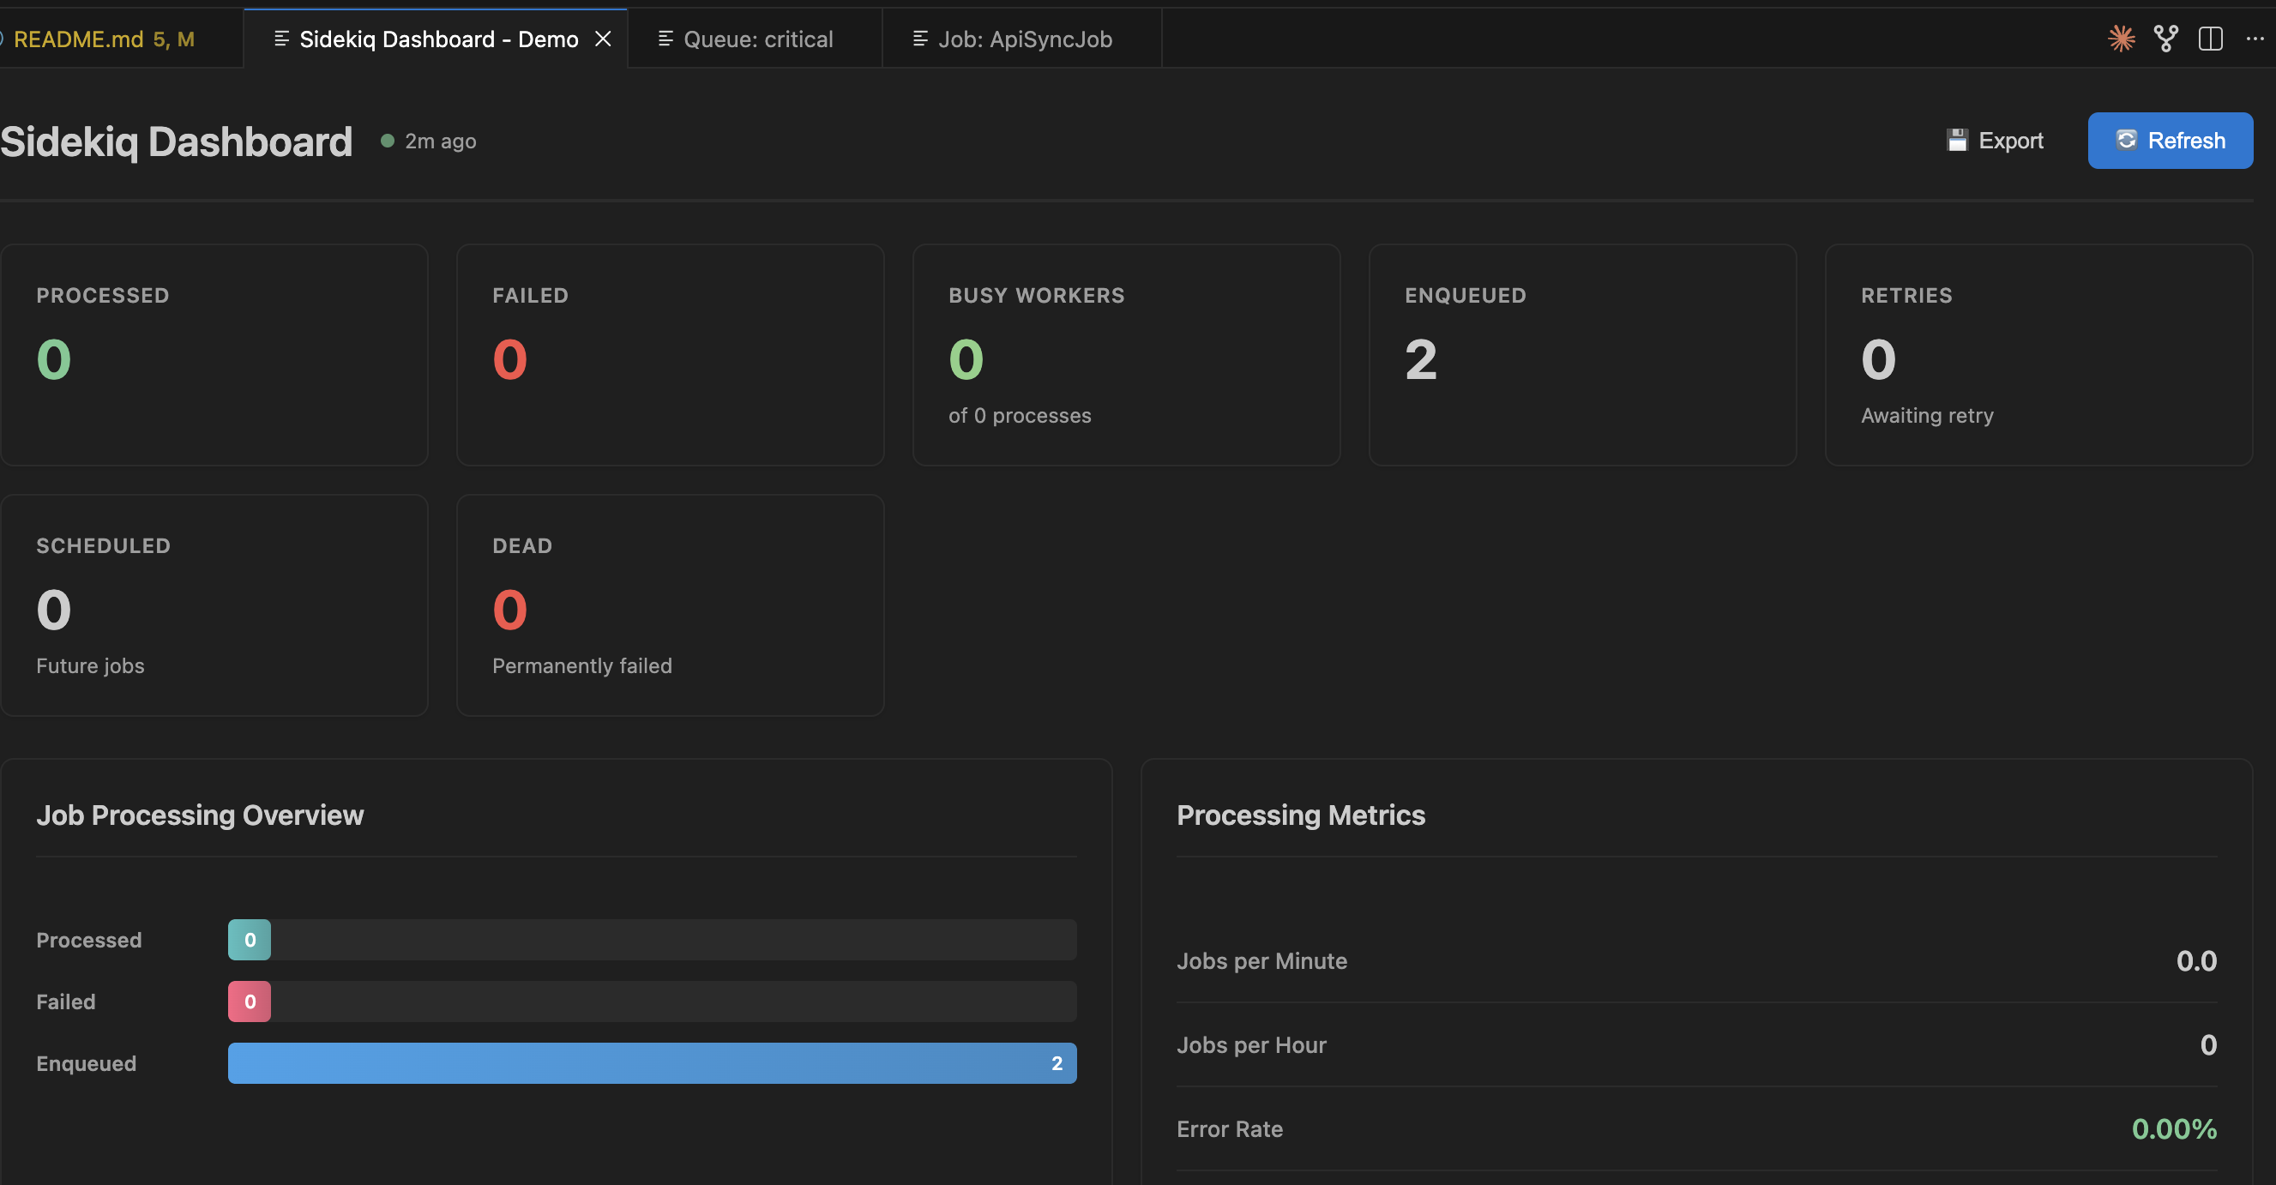Viewport: 2276px width, 1185px height.
Task: Click the floppy disk icon next to Export
Action: 1958,140
